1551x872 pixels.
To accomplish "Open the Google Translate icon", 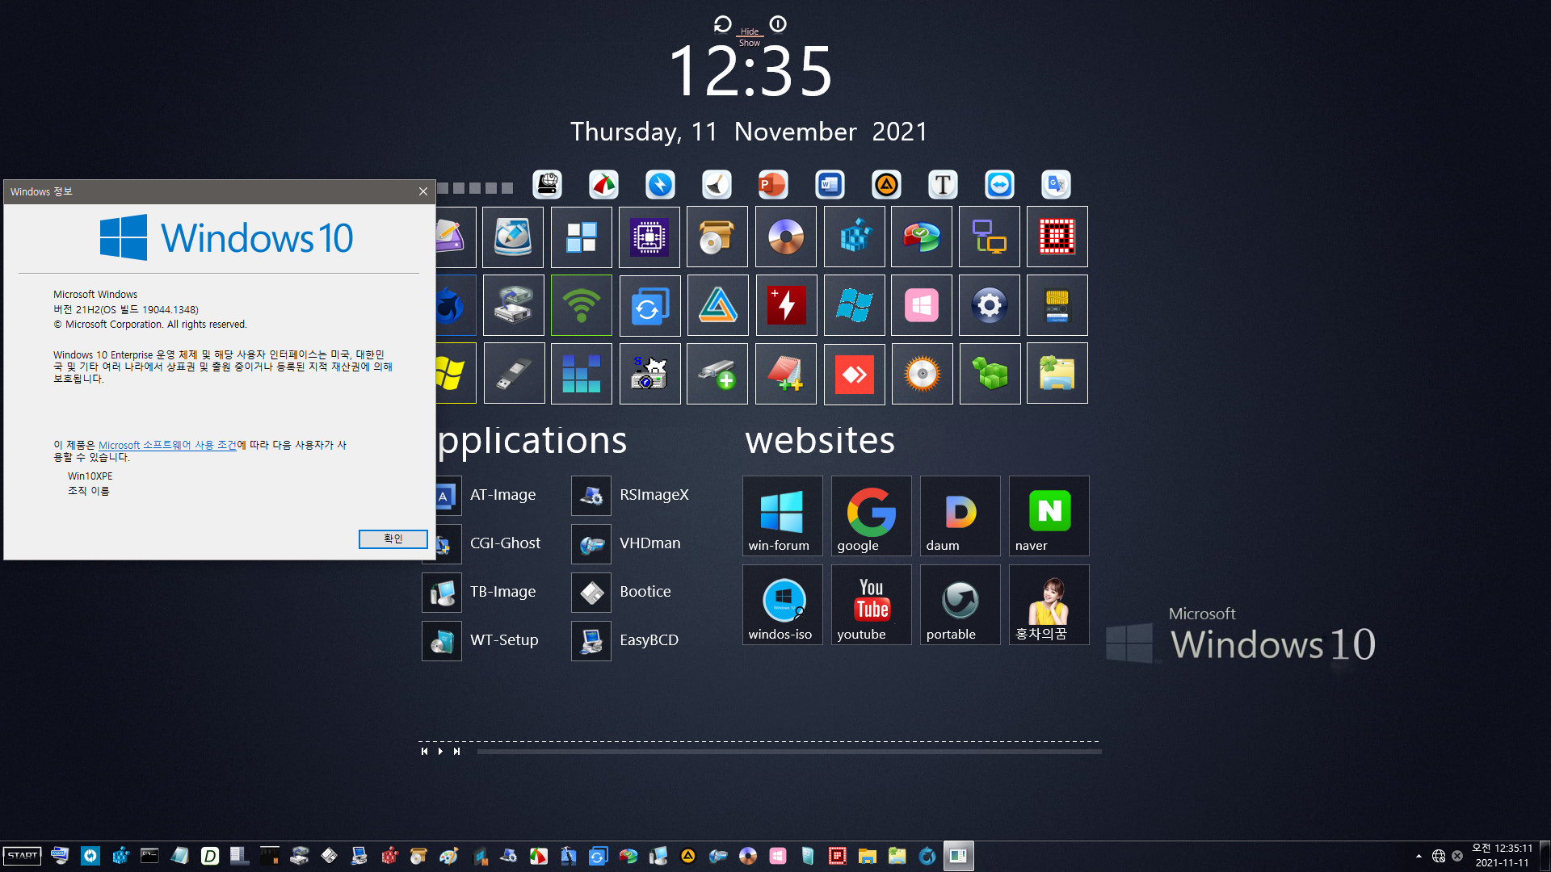I will pyautogui.click(x=1056, y=185).
